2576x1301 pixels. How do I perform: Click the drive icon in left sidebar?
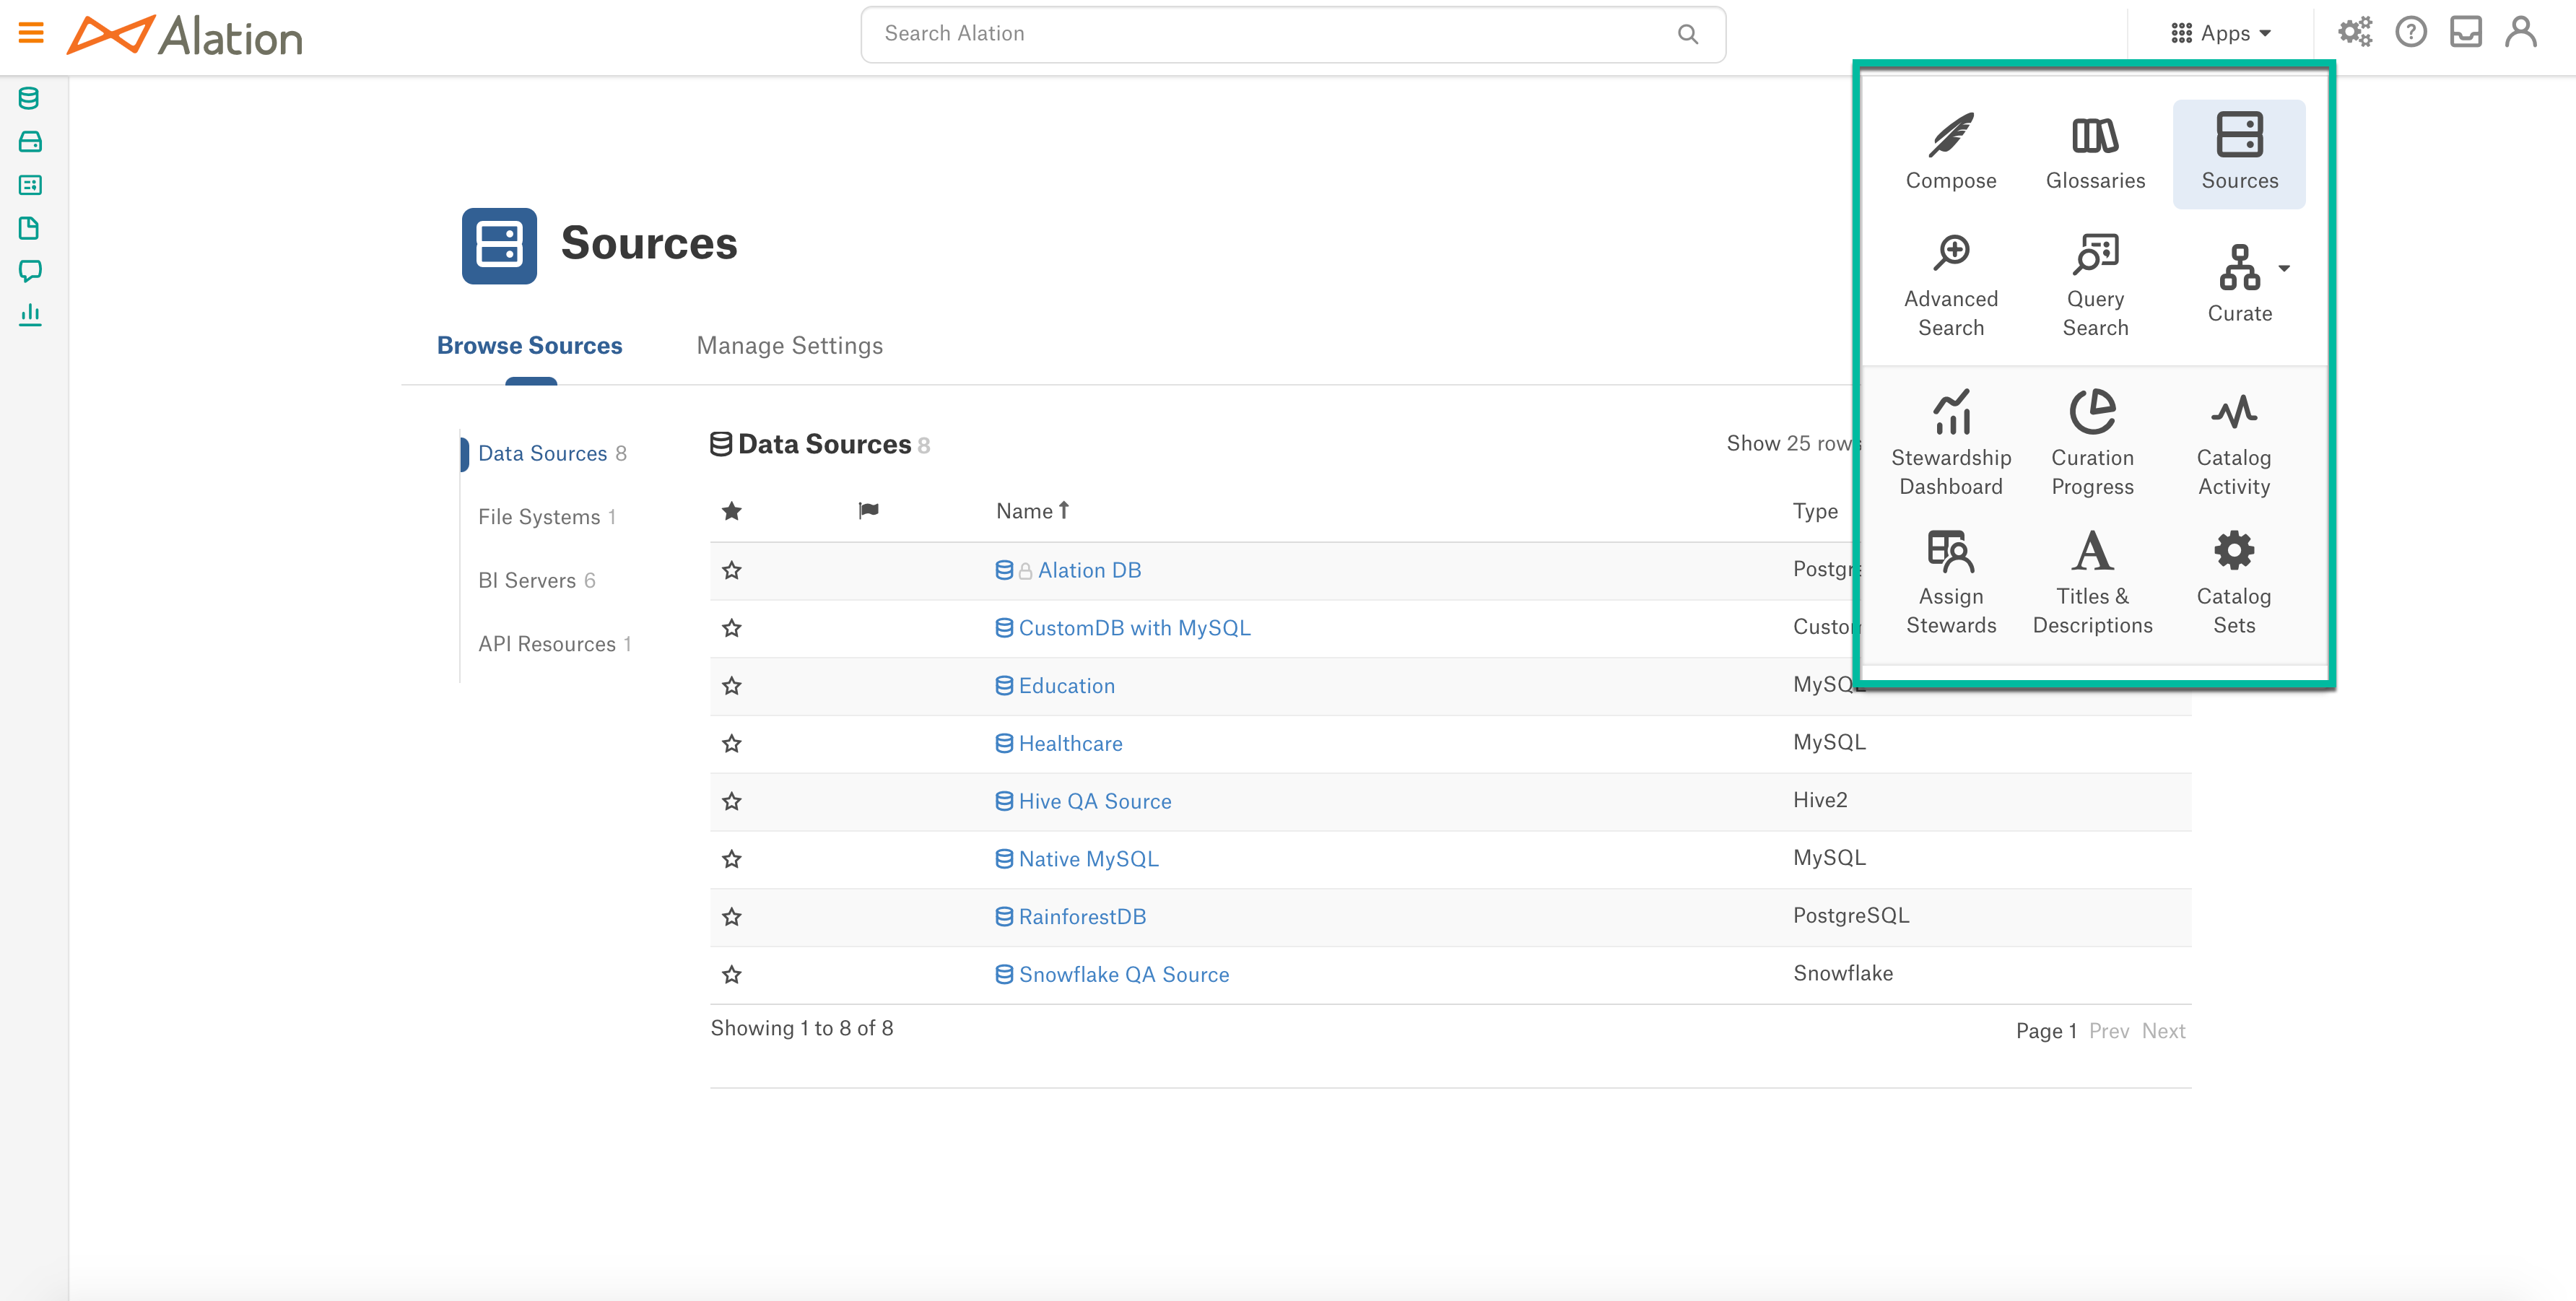pos(29,141)
